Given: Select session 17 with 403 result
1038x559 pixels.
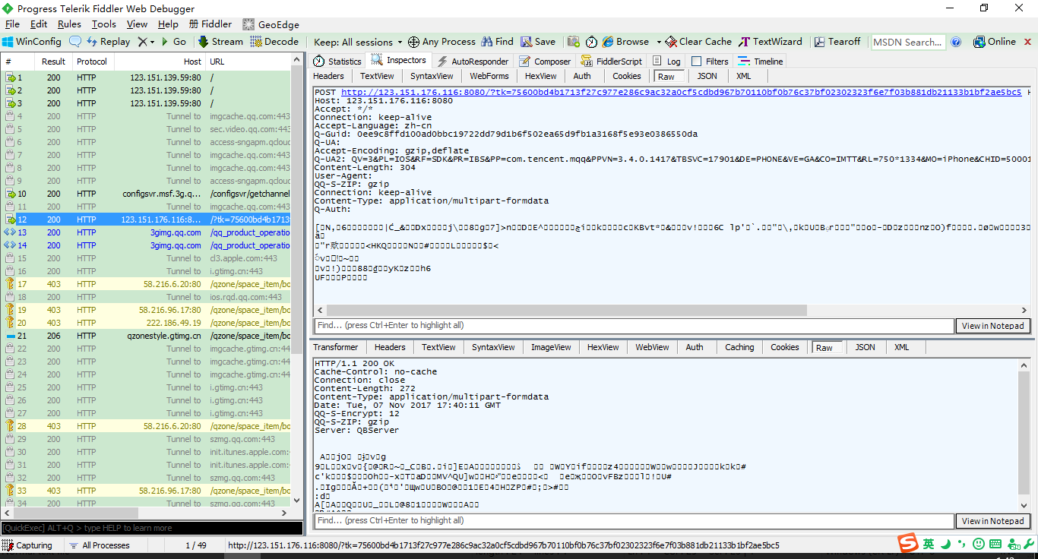Looking at the screenshot, I should [146, 284].
